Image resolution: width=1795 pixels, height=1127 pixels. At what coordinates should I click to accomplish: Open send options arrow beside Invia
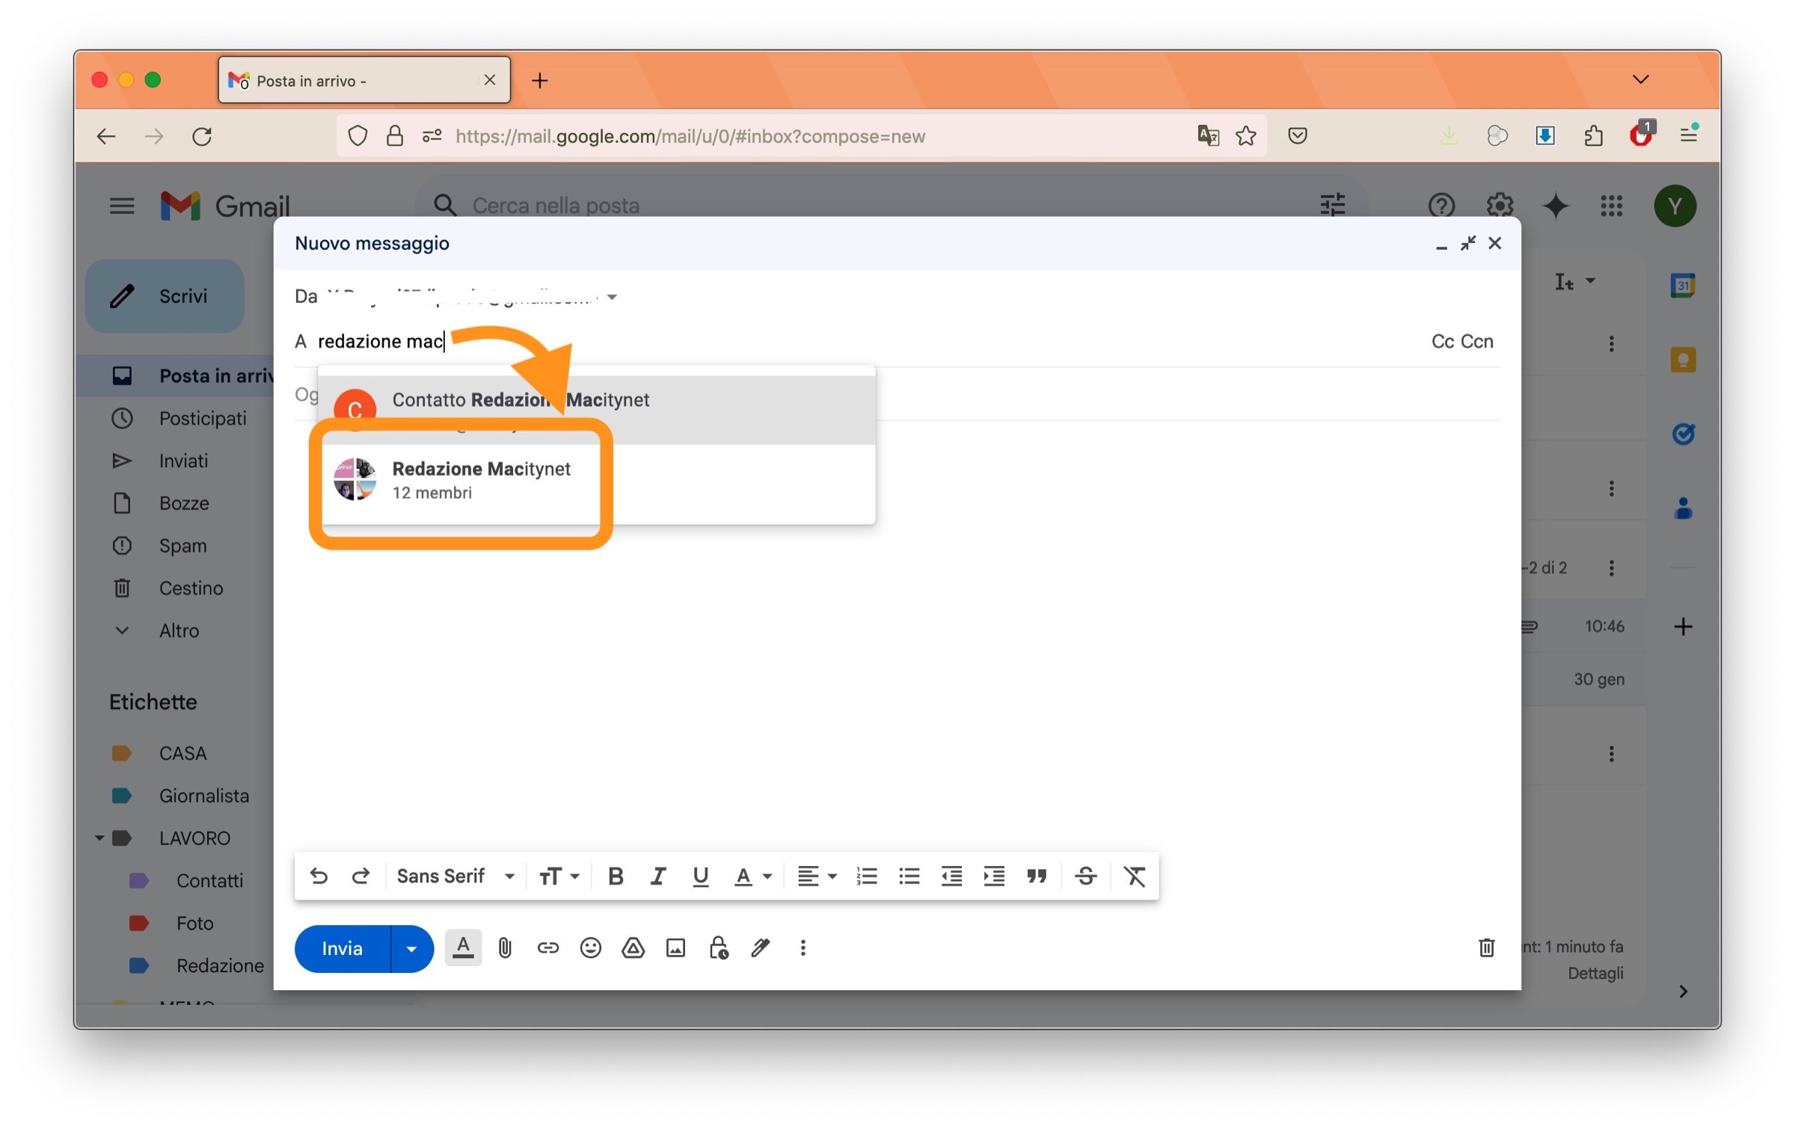pos(411,949)
